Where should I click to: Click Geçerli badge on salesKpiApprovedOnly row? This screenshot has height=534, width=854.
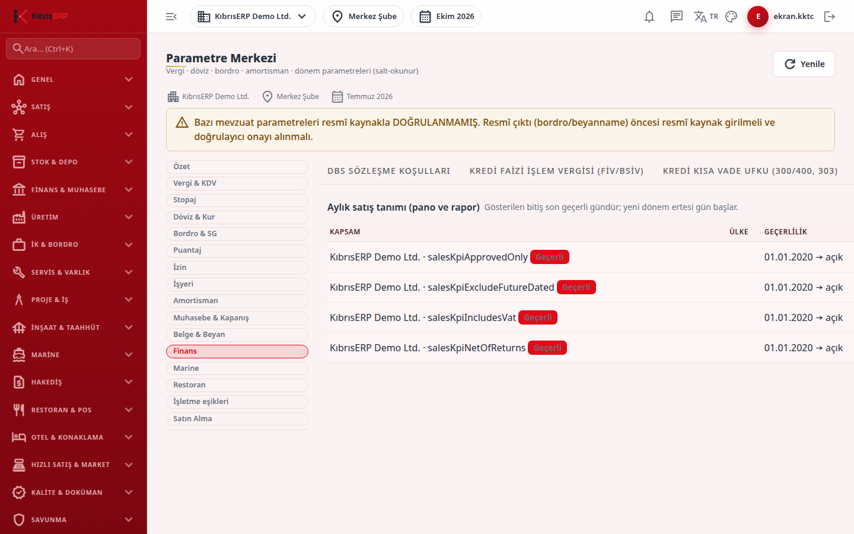pyautogui.click(x=550, y=257)
